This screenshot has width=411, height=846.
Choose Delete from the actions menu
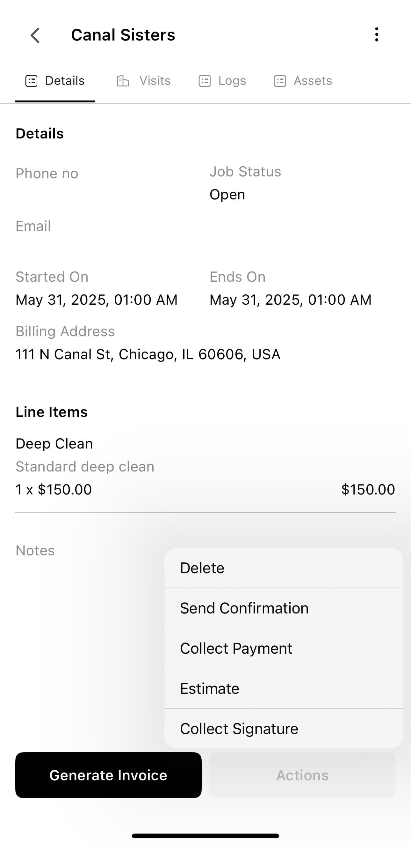click(x=284, y=568)
